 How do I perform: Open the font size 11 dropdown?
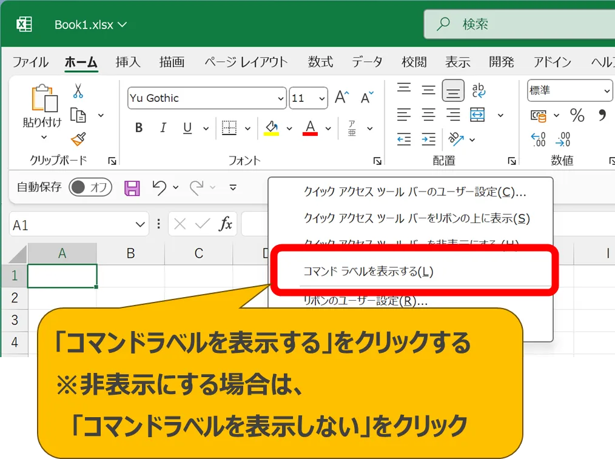pos(321,98)
